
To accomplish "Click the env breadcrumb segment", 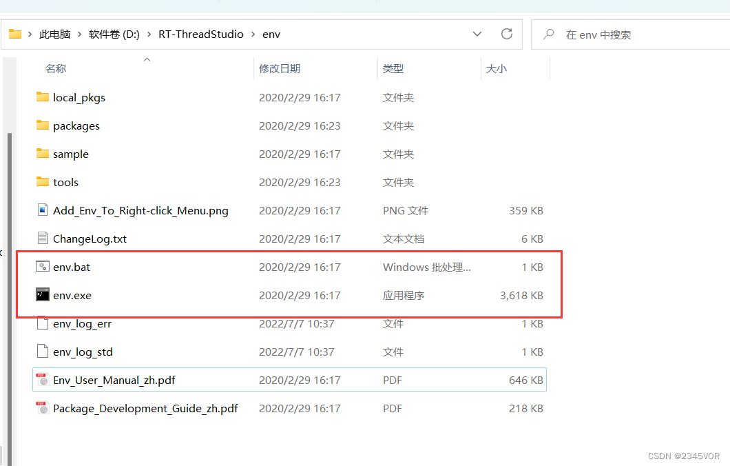I will (271, 34).
